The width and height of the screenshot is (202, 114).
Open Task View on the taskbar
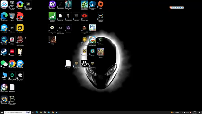(x=33, y=112)
